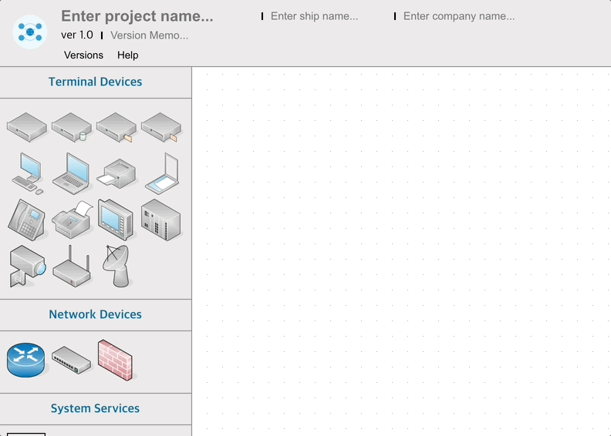
Task: Select the database server icon
Action: (72, 127)
